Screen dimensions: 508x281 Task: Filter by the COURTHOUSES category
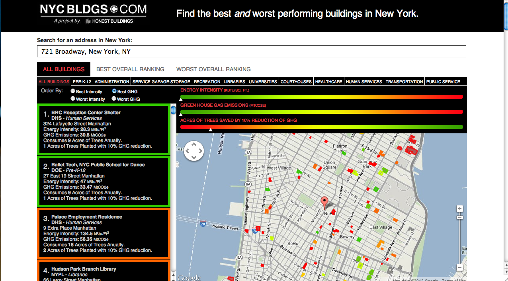(296, 82)
